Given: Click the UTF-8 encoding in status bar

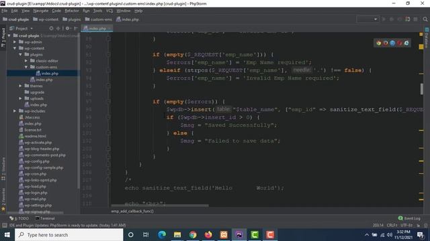Looking at the screenshot, I should pyautogui.click(x=406, y=225).
